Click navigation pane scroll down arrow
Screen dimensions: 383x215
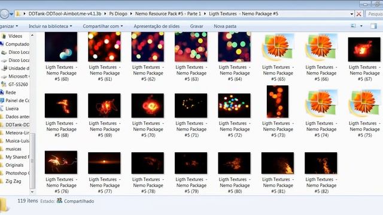click(32, 192)
